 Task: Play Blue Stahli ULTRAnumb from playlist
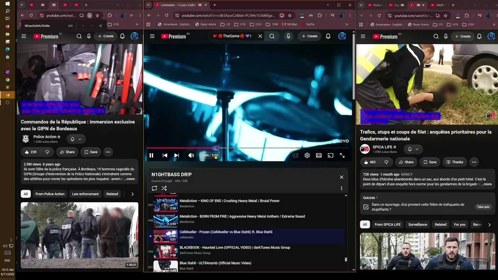click(215, 263)
